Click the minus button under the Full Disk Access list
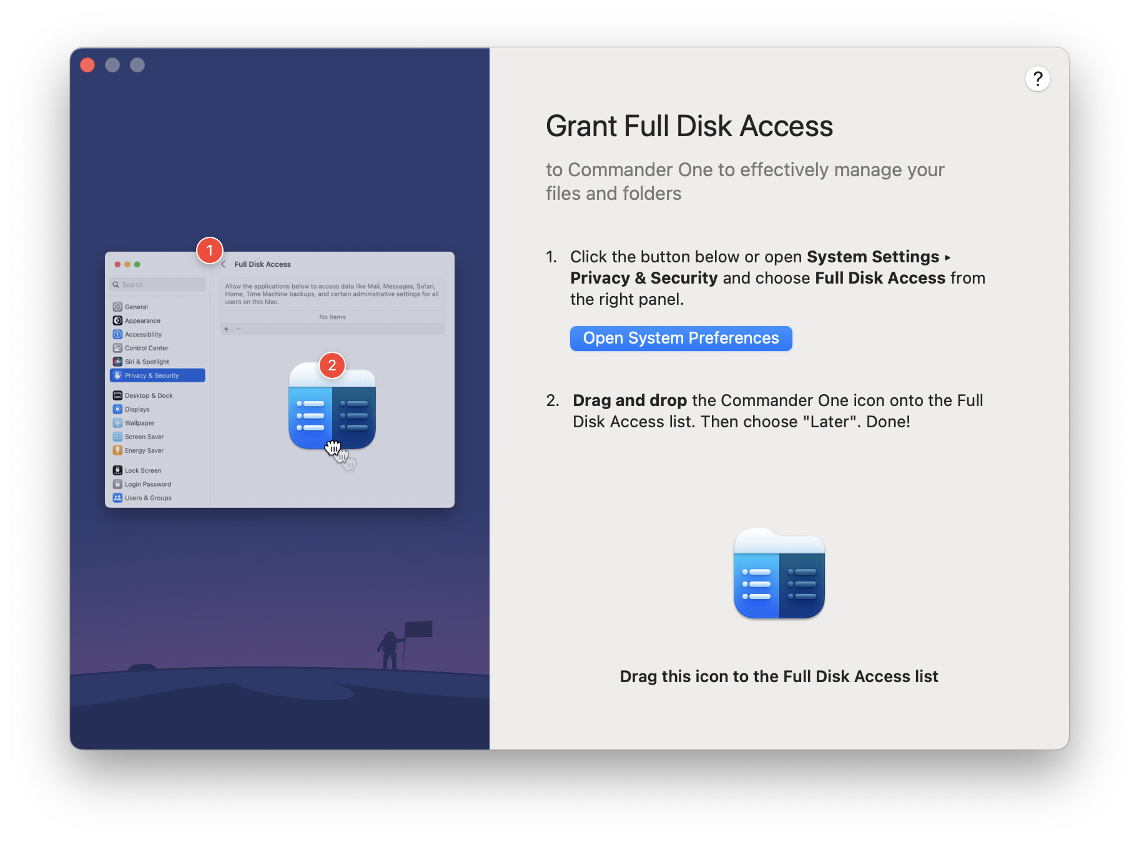The image size is (1139, 842). point(239,329)
